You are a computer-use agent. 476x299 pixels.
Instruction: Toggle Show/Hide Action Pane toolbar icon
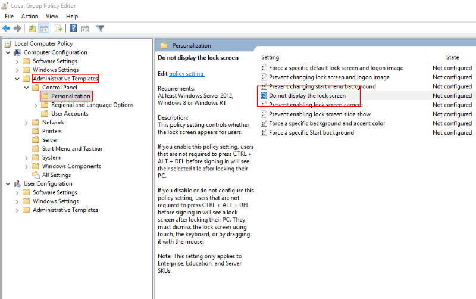pos(85,29)
